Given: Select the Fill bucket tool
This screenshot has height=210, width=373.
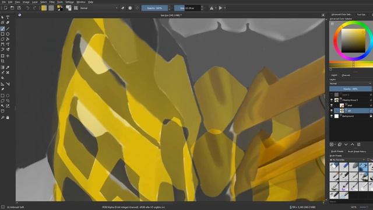Looking at the screenshot, I should tap(2, 78).
